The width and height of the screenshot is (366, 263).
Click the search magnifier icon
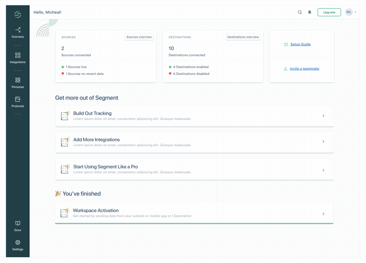[x=300, y=12]
